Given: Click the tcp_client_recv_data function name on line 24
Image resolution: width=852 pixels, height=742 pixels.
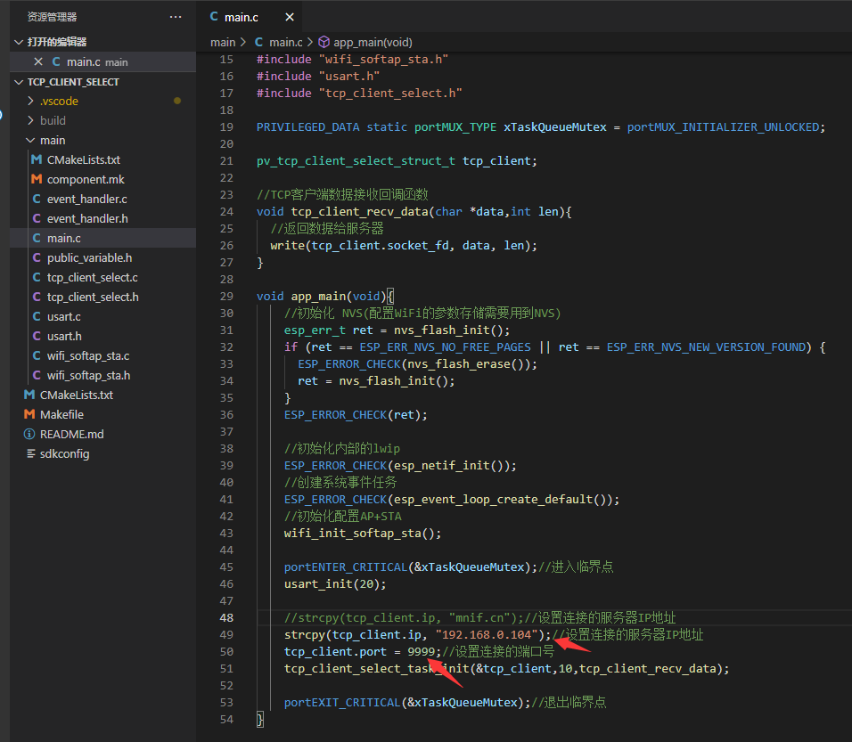Looking at the screenshot, I should (x=359, y=211).
